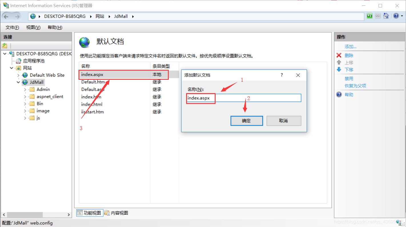Open the 视图(V) menu
The width and height of the screenshot is (406, 227).
(33, 27)
